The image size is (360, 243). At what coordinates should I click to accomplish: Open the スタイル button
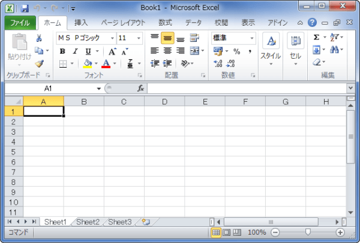[x=271, y=49]
